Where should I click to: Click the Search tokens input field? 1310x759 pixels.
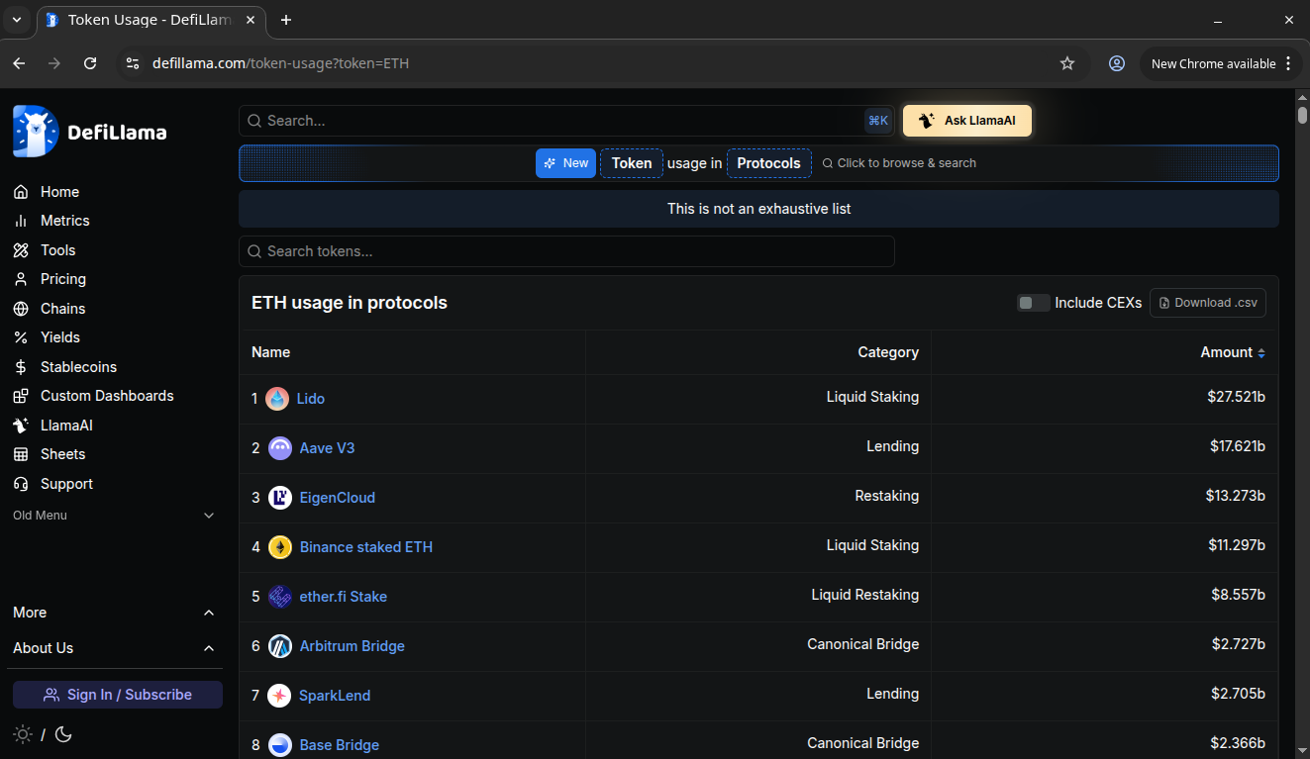566,251
